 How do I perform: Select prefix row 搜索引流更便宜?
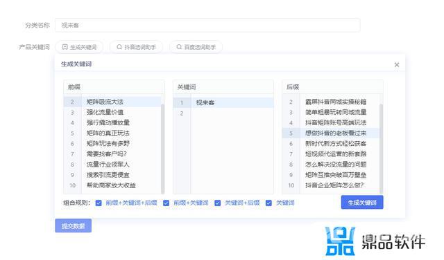pos(112,175)
